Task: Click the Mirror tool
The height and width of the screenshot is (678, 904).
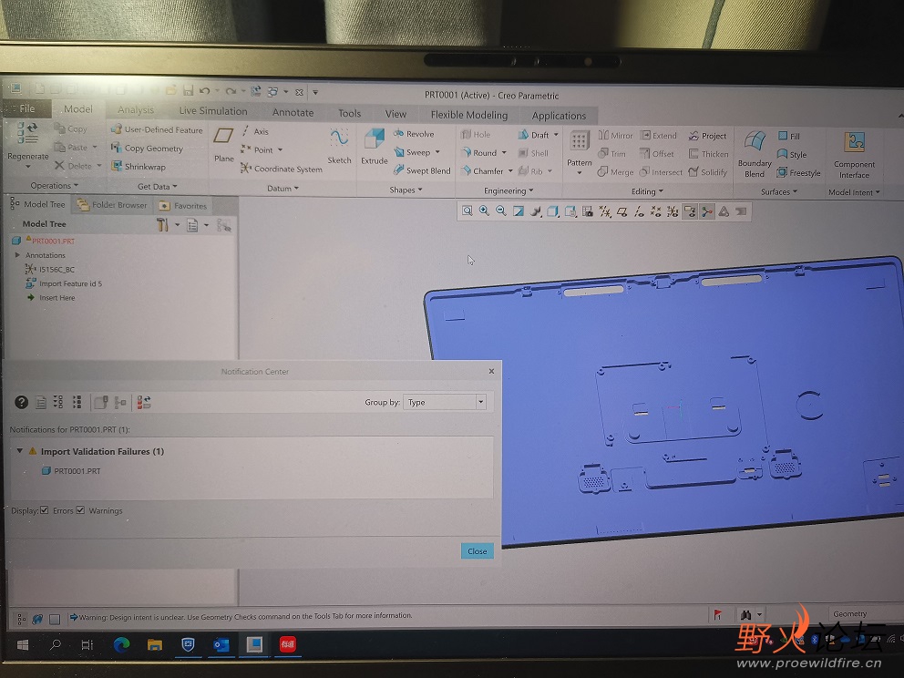Action: (x=615, y=136)
